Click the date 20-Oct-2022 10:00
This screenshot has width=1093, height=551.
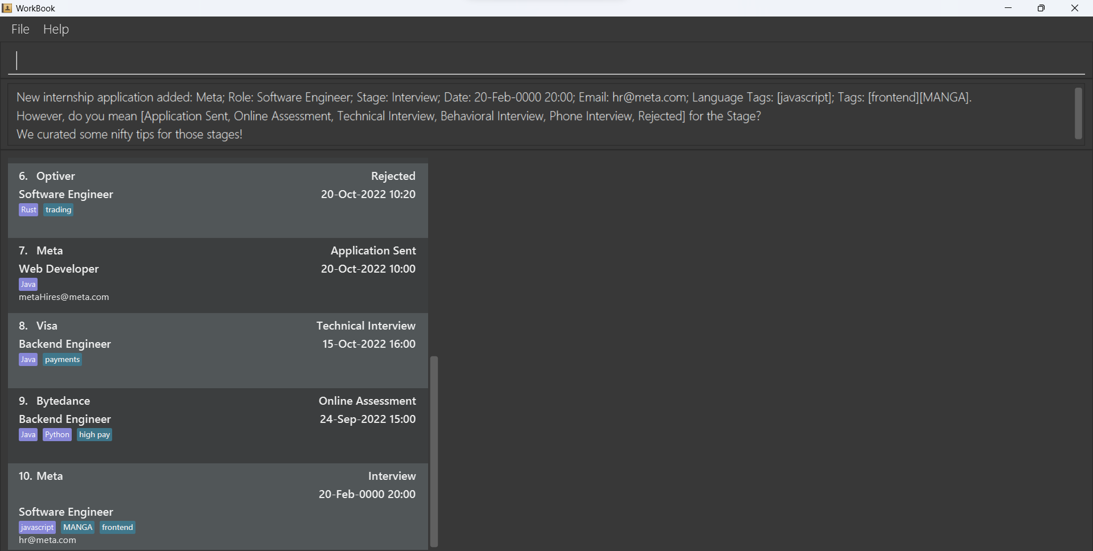pos(368,269)
